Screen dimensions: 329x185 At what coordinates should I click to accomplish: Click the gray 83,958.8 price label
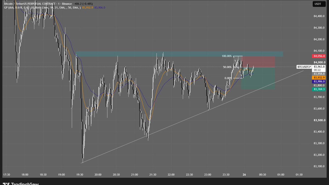pos(318,74)
